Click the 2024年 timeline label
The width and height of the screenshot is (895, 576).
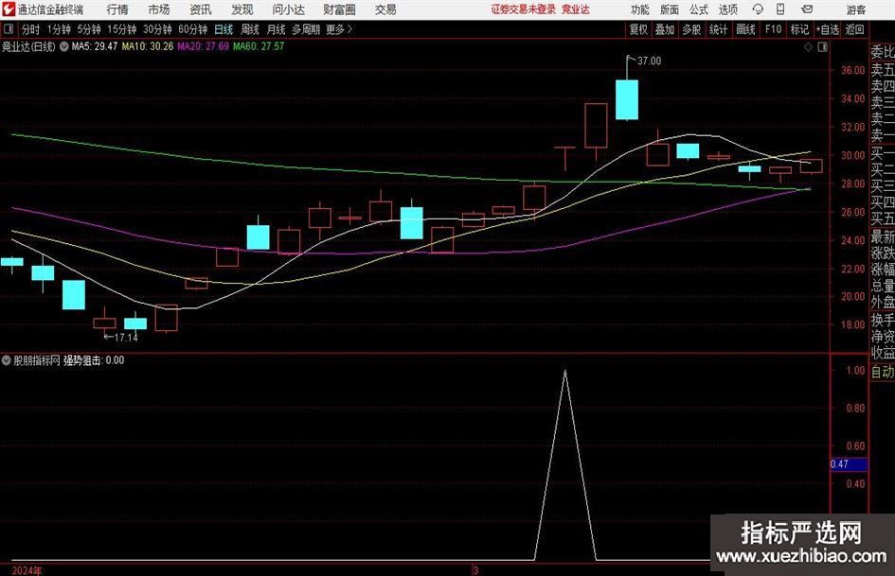tap(27, 570)
